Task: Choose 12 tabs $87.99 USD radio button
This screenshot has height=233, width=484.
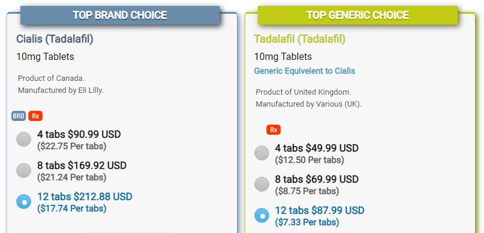Action: [x=261, y=216]
